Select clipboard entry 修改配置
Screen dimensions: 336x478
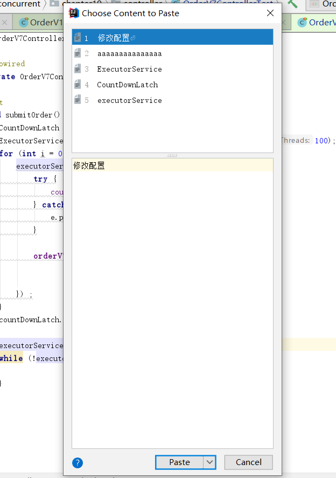pos(172,38)
